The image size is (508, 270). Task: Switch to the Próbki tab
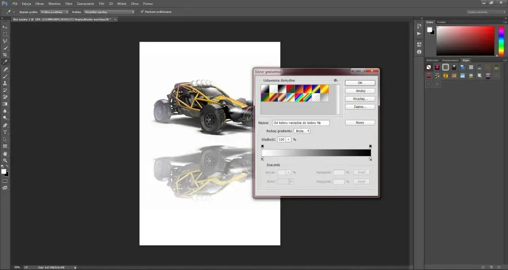click(441, 22)
